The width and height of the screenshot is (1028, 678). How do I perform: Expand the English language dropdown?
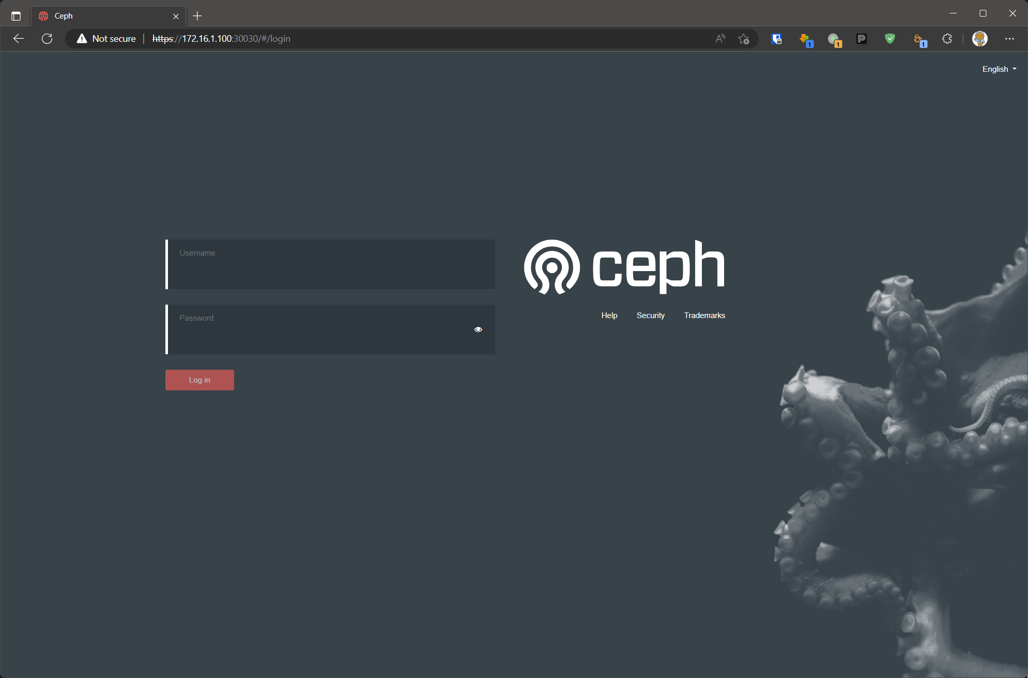point(999,69)
